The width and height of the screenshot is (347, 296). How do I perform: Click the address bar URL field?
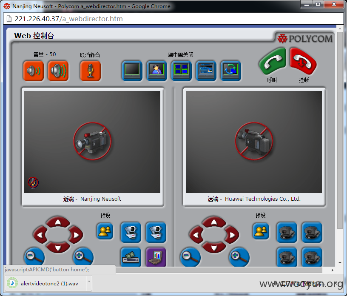point(173,19)
